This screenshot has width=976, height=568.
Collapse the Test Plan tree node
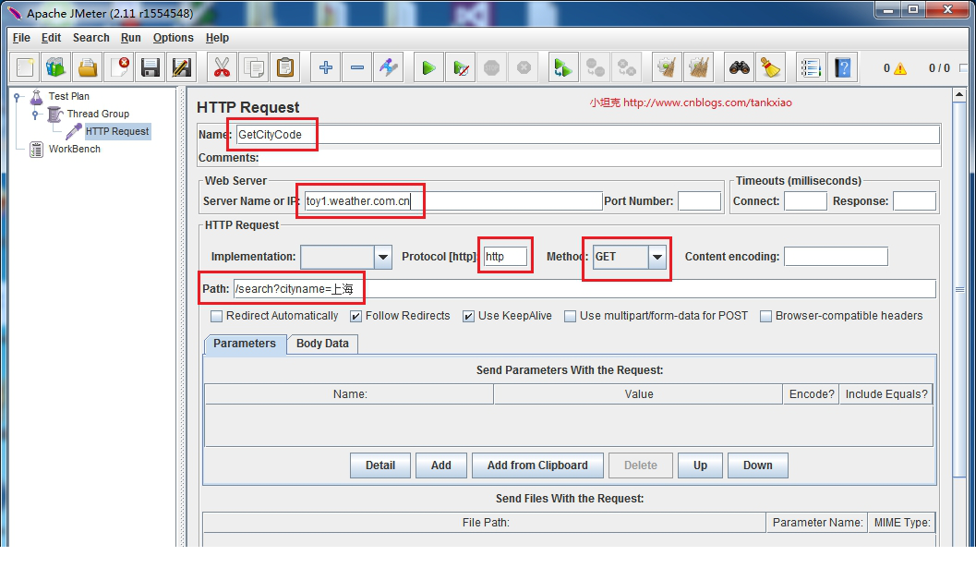[18, 97]
